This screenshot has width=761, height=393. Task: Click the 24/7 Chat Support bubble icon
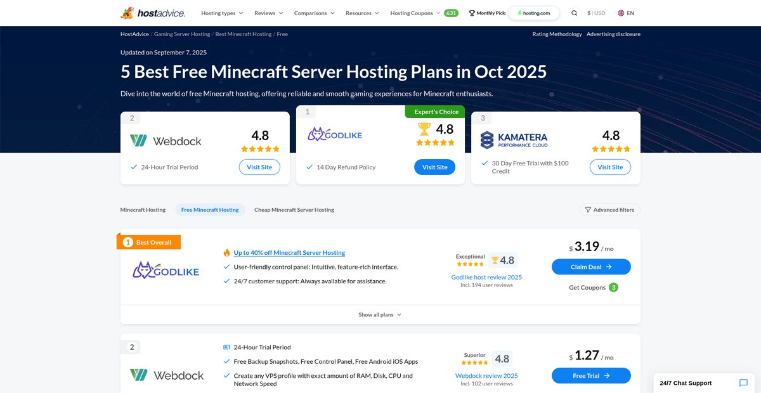[743, 383]
